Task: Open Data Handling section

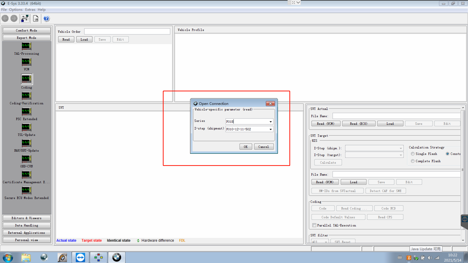Action: coord(26,225)
